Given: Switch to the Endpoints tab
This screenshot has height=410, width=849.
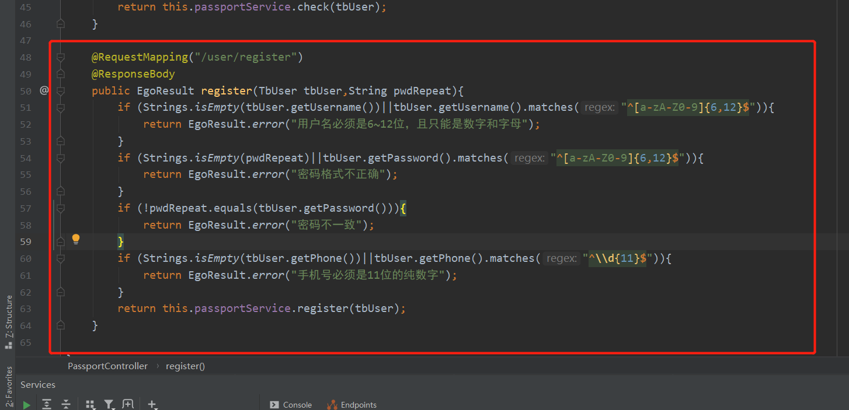Looking at the screenshot, I should (x=352, y=405).
